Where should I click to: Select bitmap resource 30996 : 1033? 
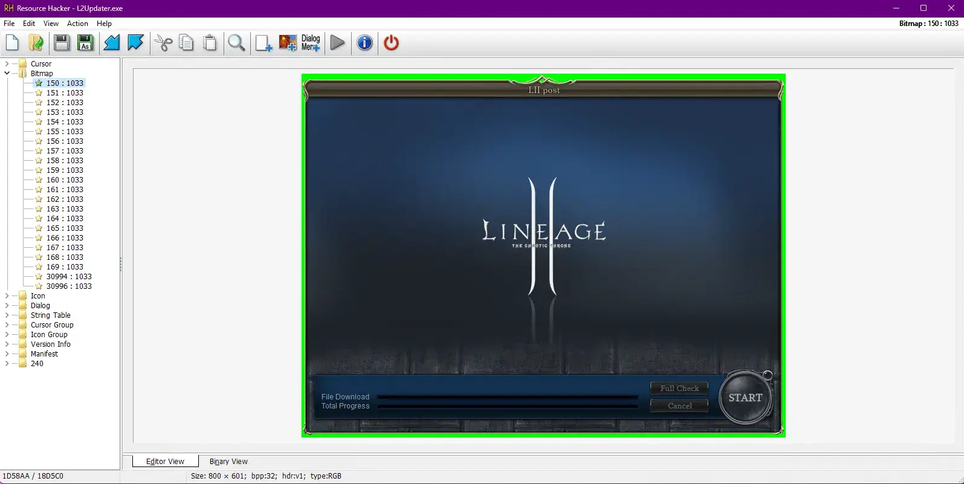69,286
